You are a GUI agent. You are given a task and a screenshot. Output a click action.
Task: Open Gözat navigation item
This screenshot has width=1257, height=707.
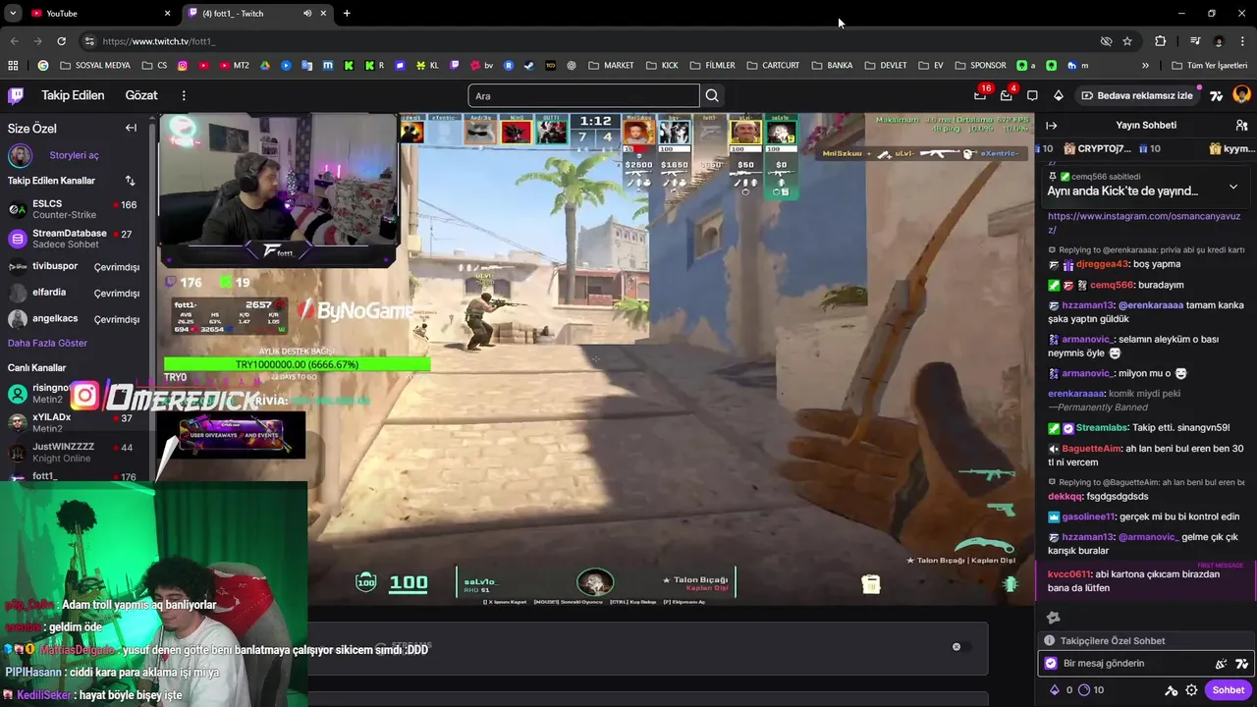[141, 95]
